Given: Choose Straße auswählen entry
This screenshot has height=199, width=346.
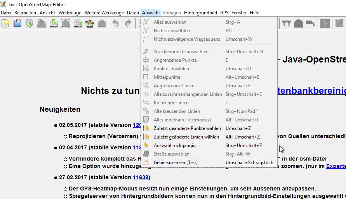Looking at the screenshot, I should (x=209, y=154).
